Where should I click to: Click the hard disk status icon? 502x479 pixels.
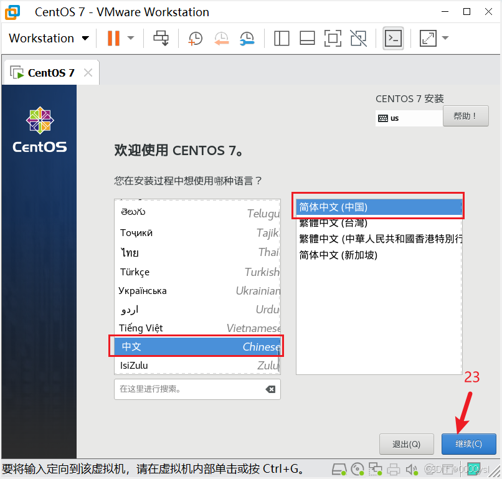339,470
